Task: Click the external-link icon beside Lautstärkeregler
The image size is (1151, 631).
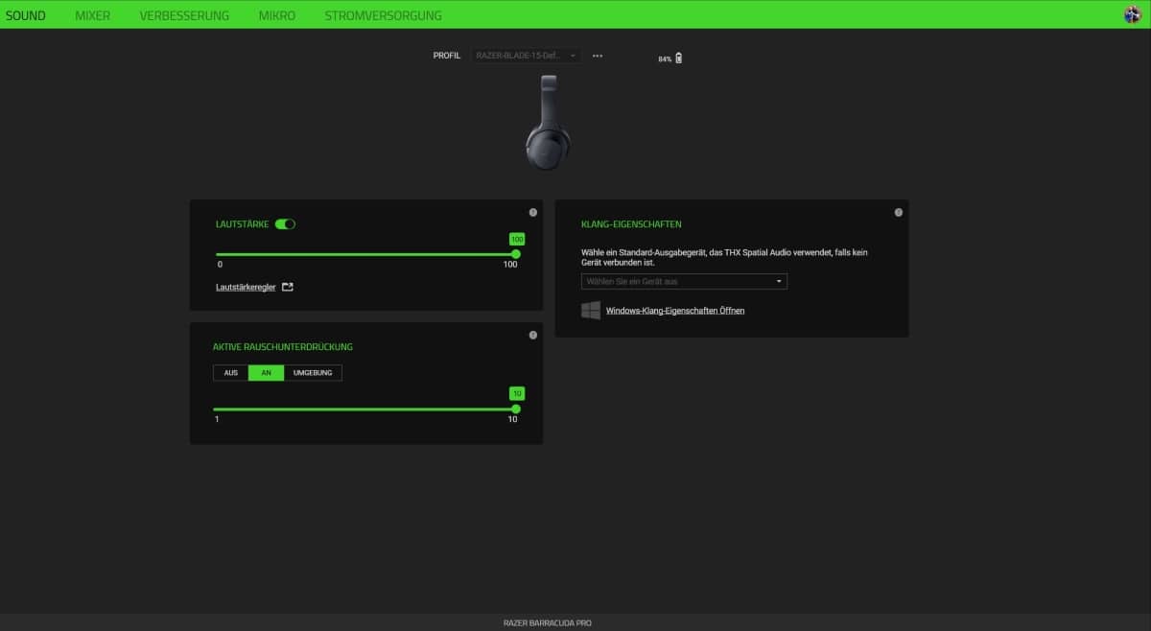Action: pyautogui.click(x=288, y=287)
